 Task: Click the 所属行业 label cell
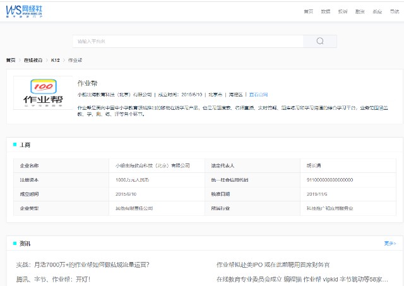[252, 208]
